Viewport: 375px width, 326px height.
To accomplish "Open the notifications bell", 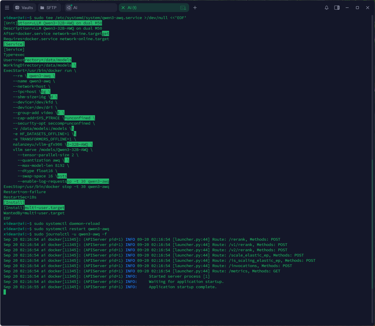I will [327, 8].
